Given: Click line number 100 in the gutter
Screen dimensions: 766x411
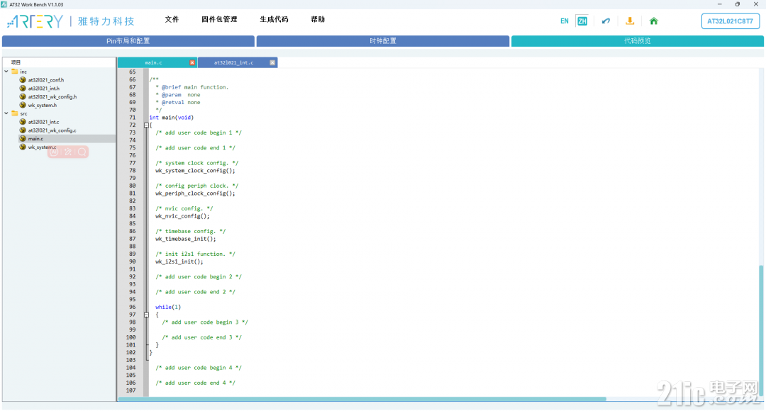Looking at the screenshot, I should click(131, 337).
